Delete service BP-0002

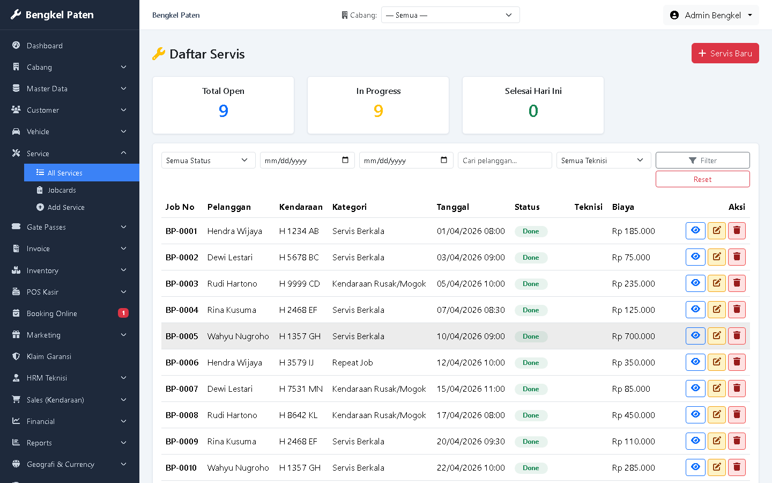(737, 257)
